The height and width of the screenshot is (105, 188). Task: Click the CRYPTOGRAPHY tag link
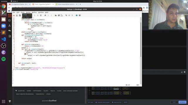(x=37, y=91)
